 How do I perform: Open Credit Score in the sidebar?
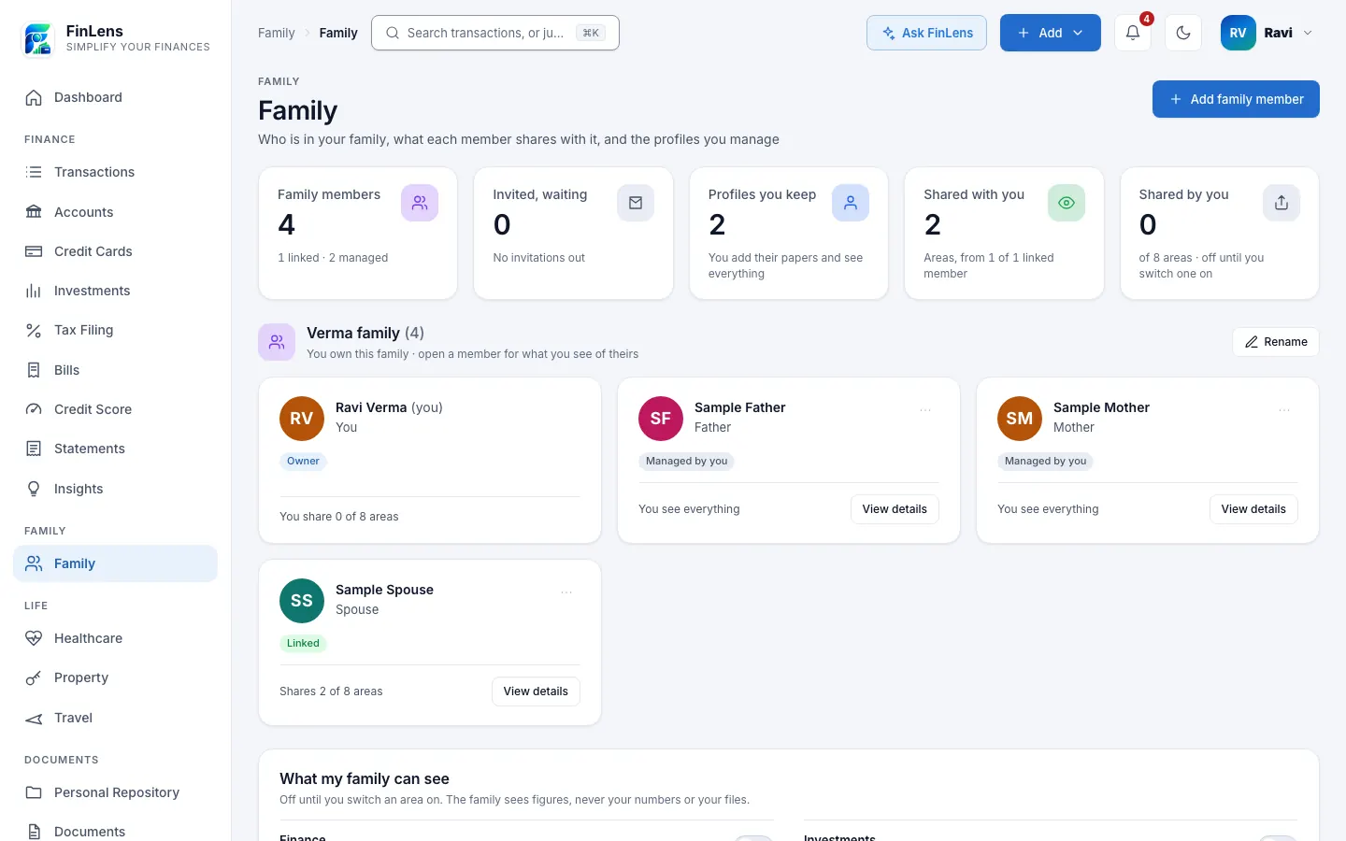click(x=115, y=409)
